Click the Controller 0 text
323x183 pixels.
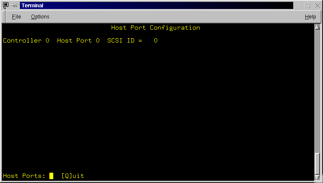coord(26,40)
